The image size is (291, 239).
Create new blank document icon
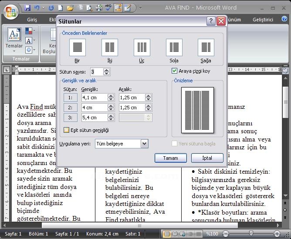(60, 8)
